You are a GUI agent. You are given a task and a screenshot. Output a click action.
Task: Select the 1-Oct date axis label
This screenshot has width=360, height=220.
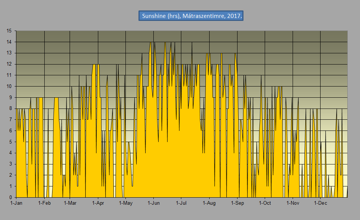click(265, 203)
